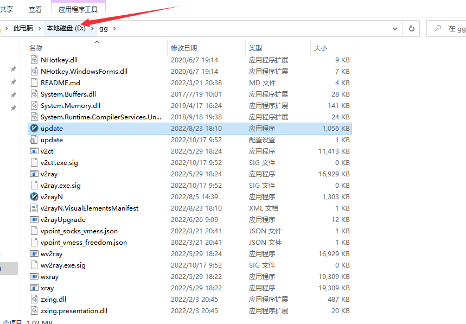Click the System.Memory.dll file icon
This screenshot has width=466, height=324.
(34, 105)
